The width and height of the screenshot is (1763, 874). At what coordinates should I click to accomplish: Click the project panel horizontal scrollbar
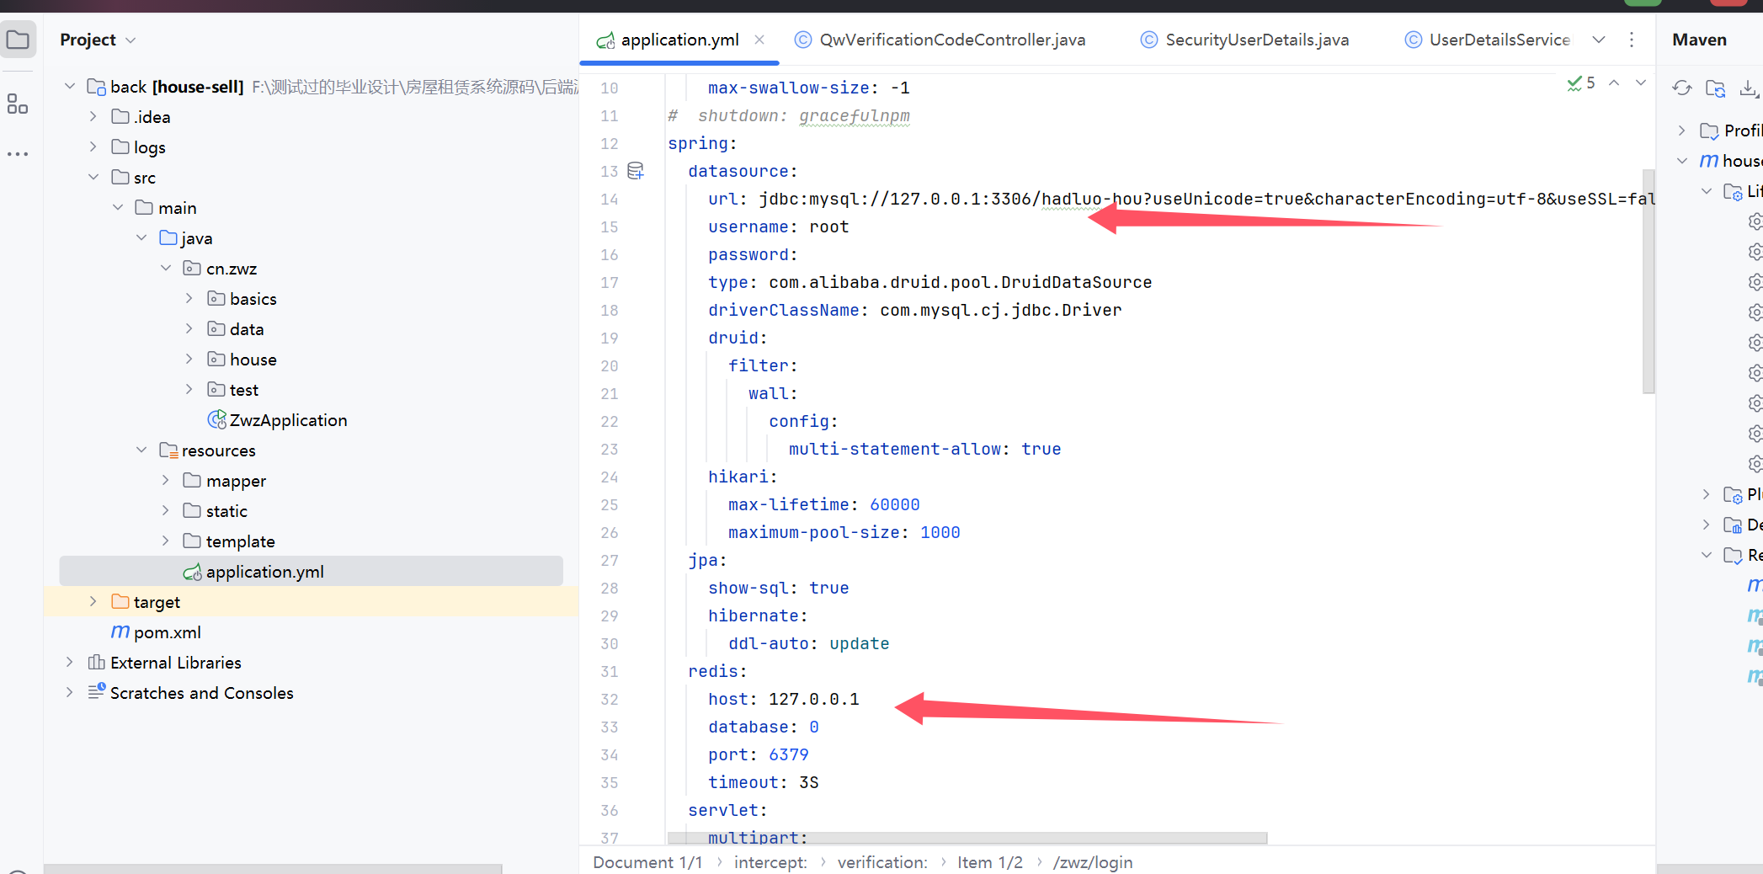[273, 869]
